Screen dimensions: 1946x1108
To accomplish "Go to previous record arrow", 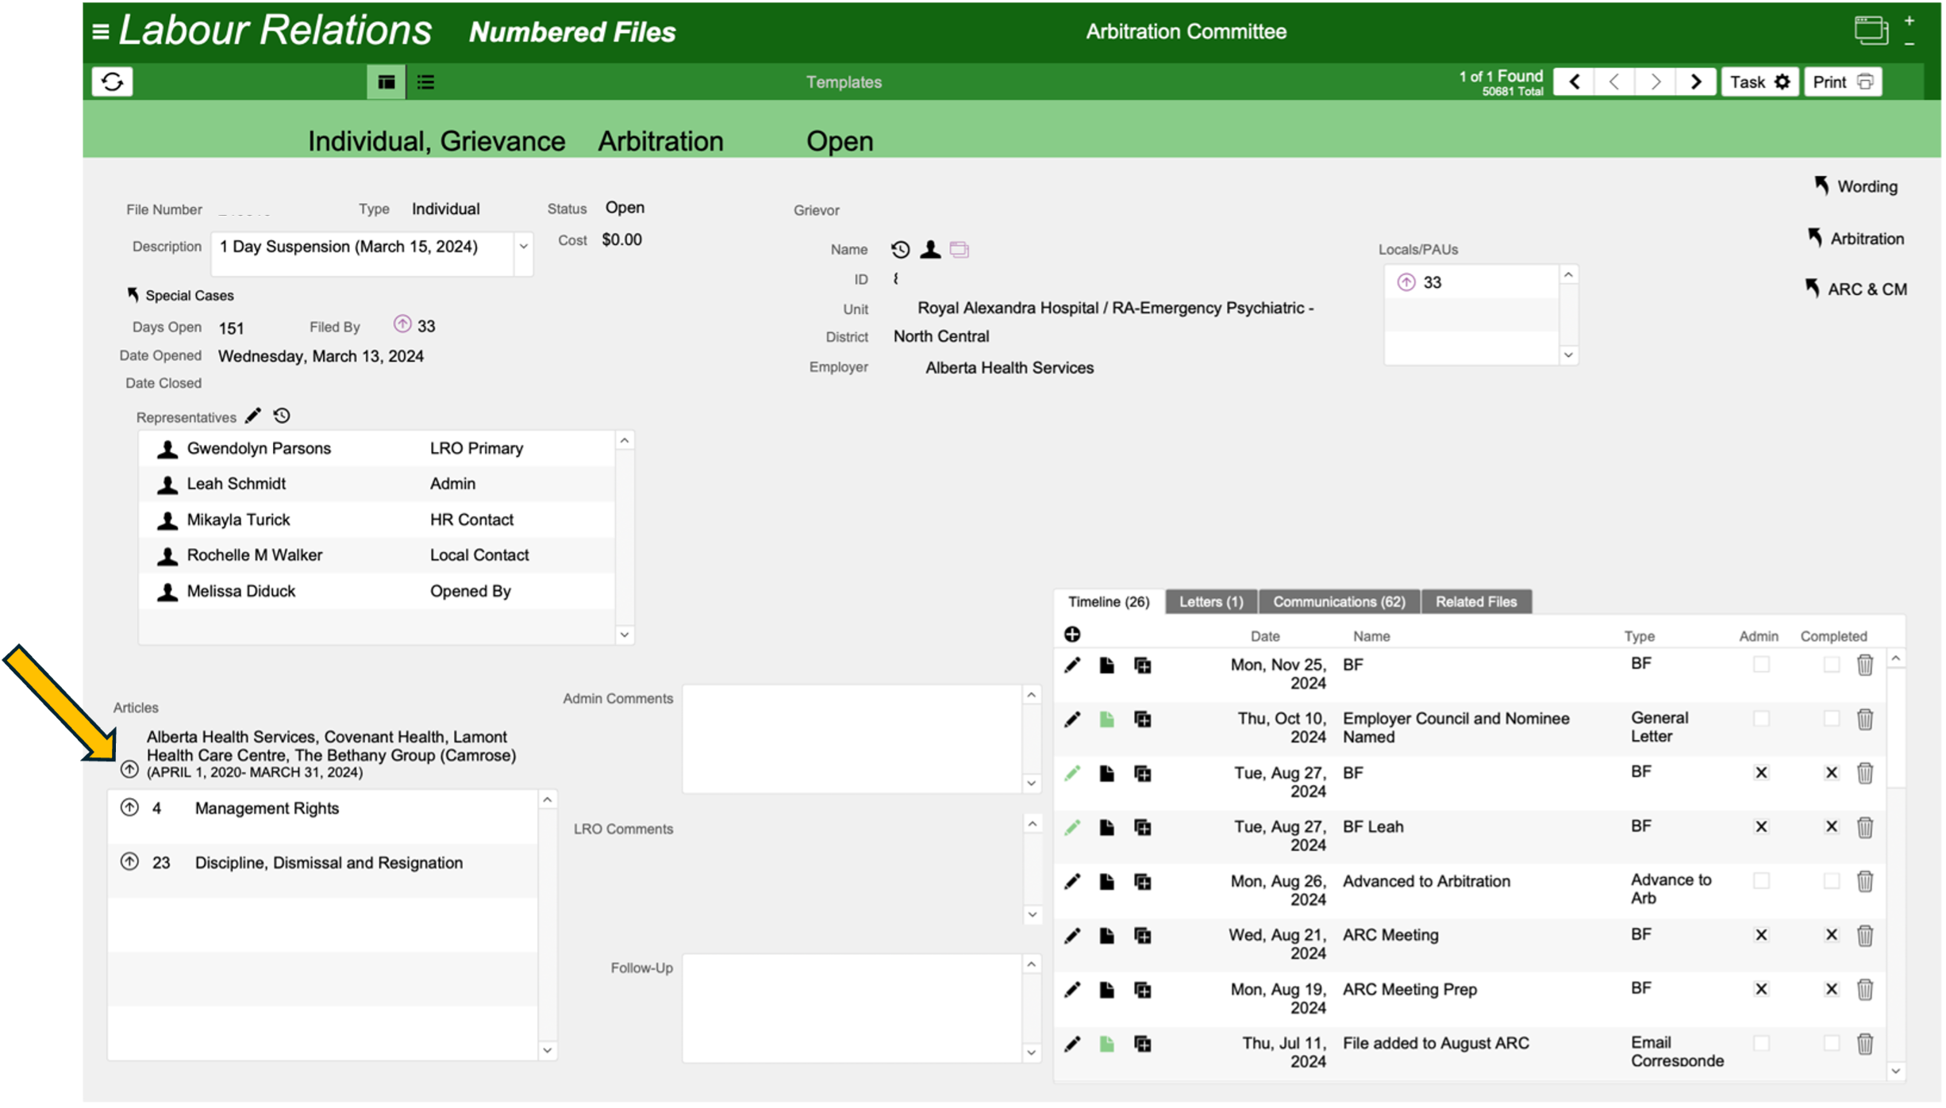I will (1615, 82).
